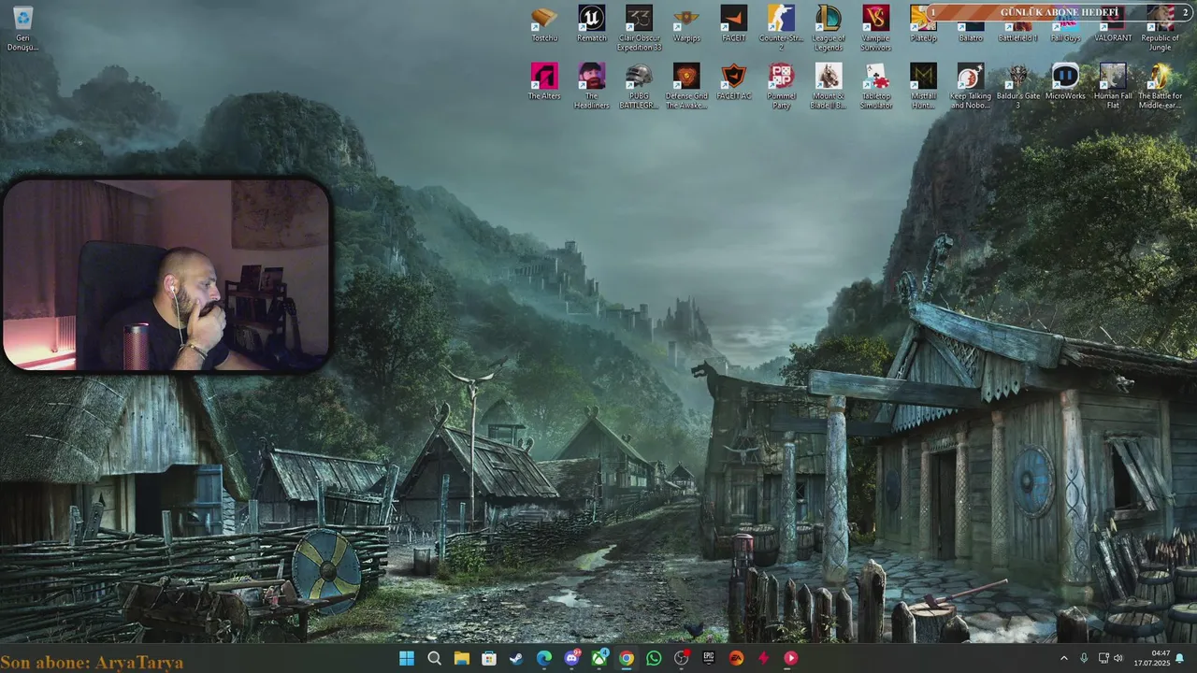The width and height of the screenshot is (1197, 673).
Task: Open Microsoft Store from the taskbar
Action: click(489, 658)
